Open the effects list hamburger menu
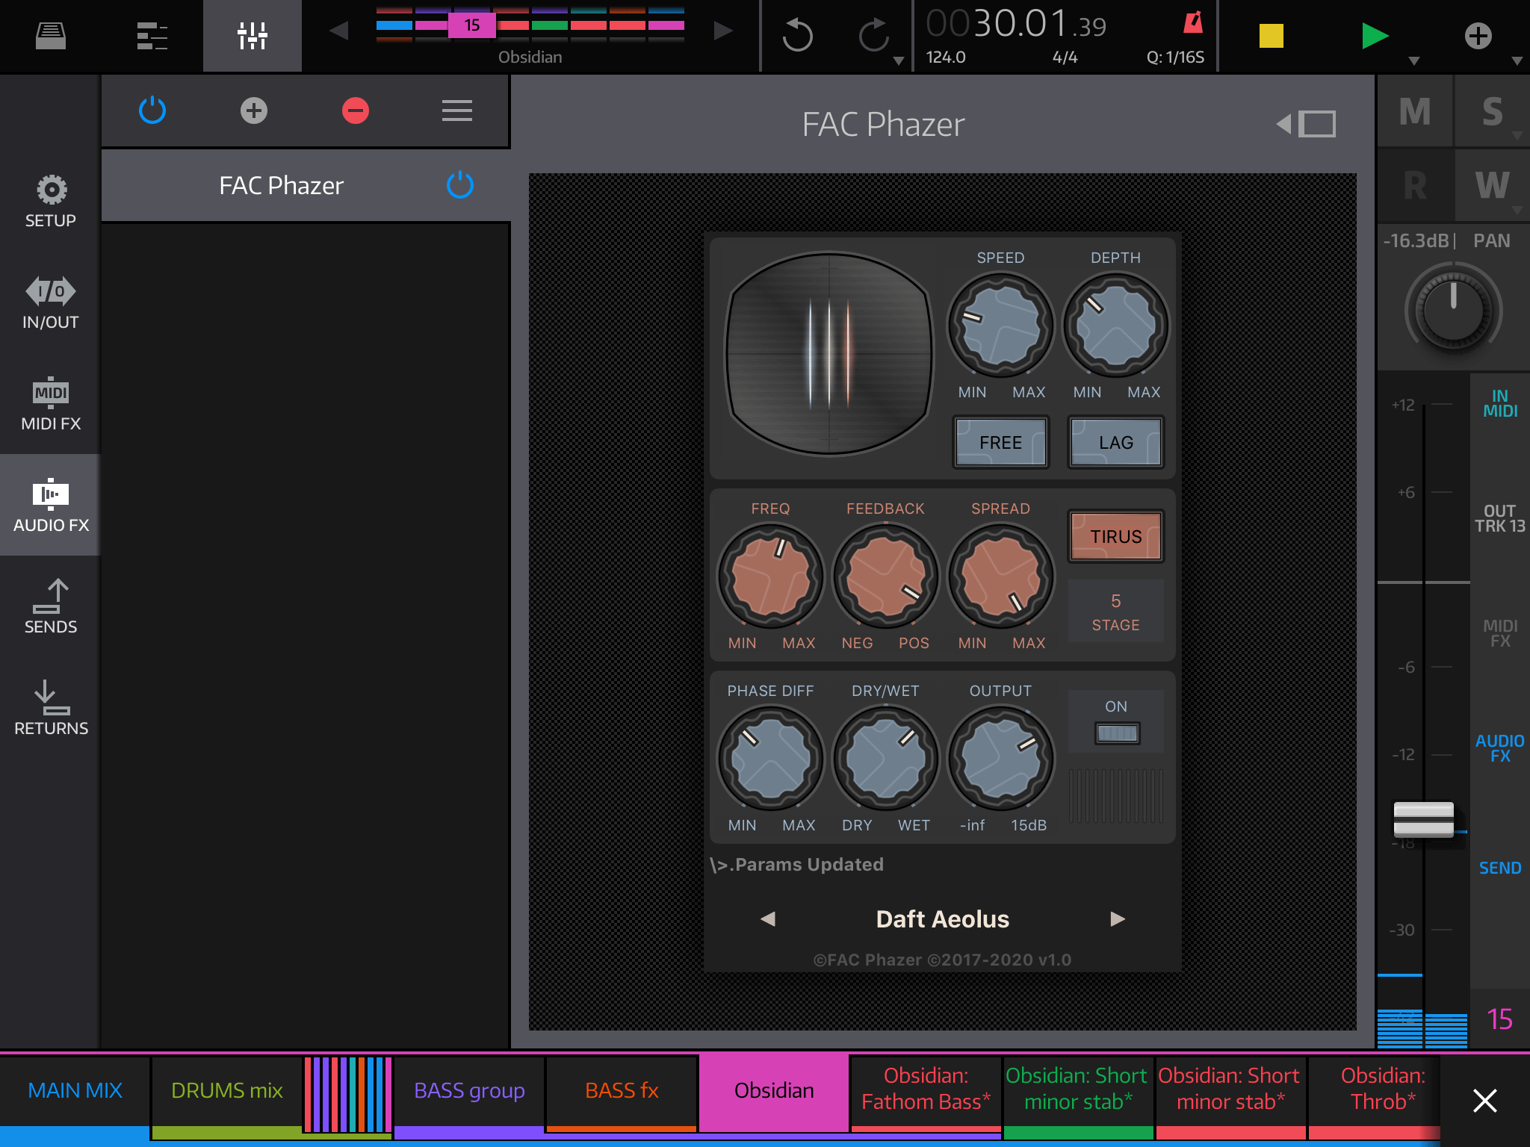Screen dimensions: 1530x1147 456,111
